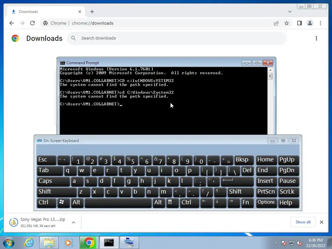The width and height of the screenshot is (332, 249).
Task: Click the Pause key on On-Screen Keyboard
Action: 288,182
